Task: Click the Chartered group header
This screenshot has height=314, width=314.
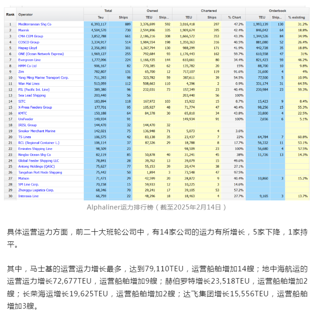Action: coord(209,11)
